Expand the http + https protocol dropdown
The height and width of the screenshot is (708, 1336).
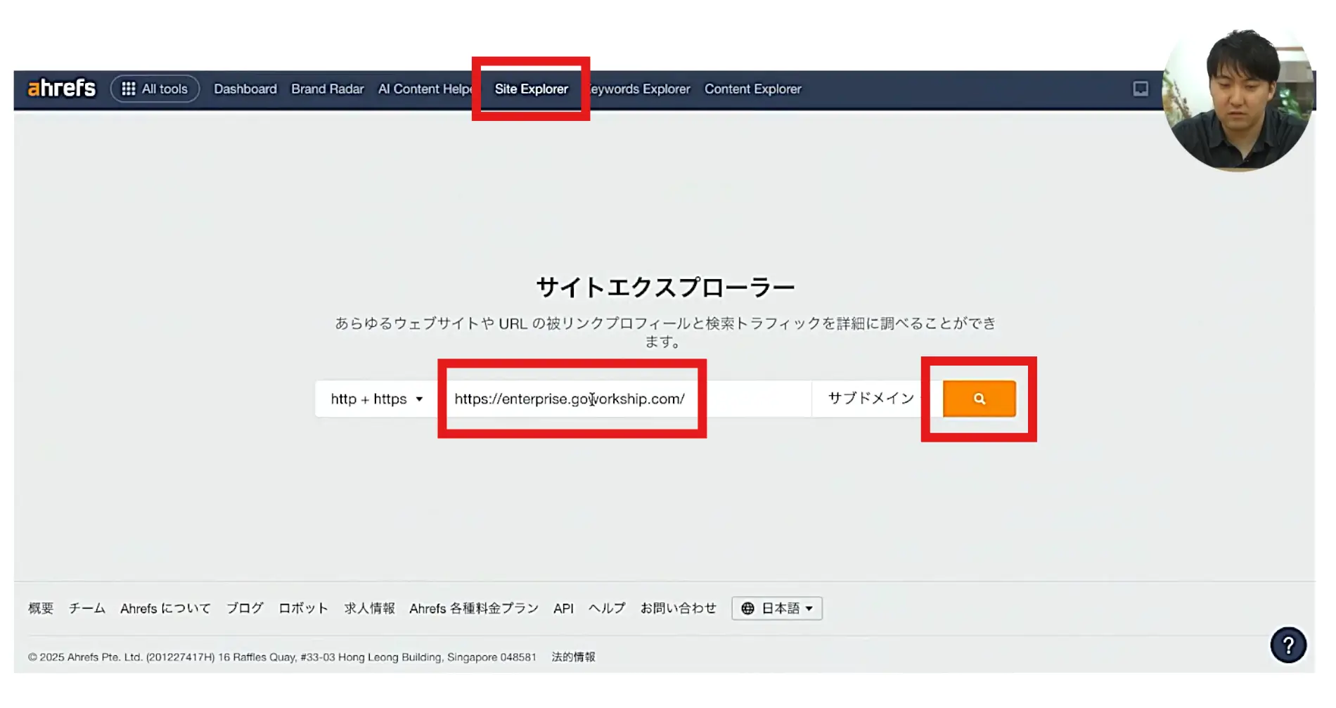click(x=377, y=399)
